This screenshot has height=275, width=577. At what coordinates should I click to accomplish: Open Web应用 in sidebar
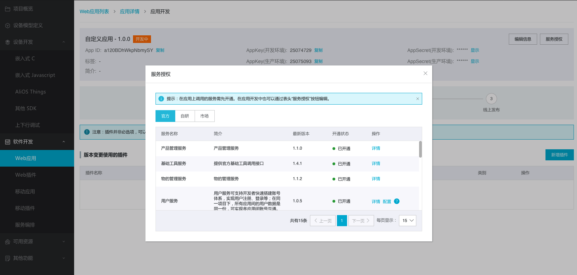click(37, 158)
